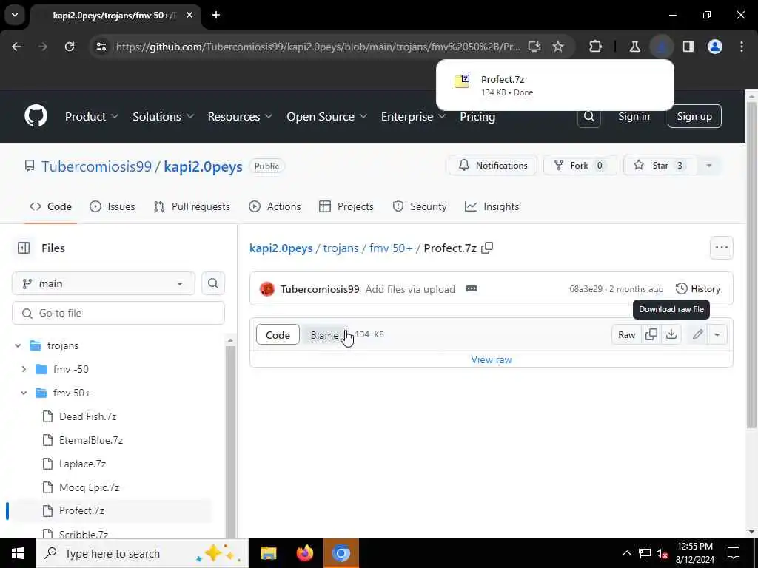Open commit History
The width and height of the screenshot is (758, 568).
point(697,289)
